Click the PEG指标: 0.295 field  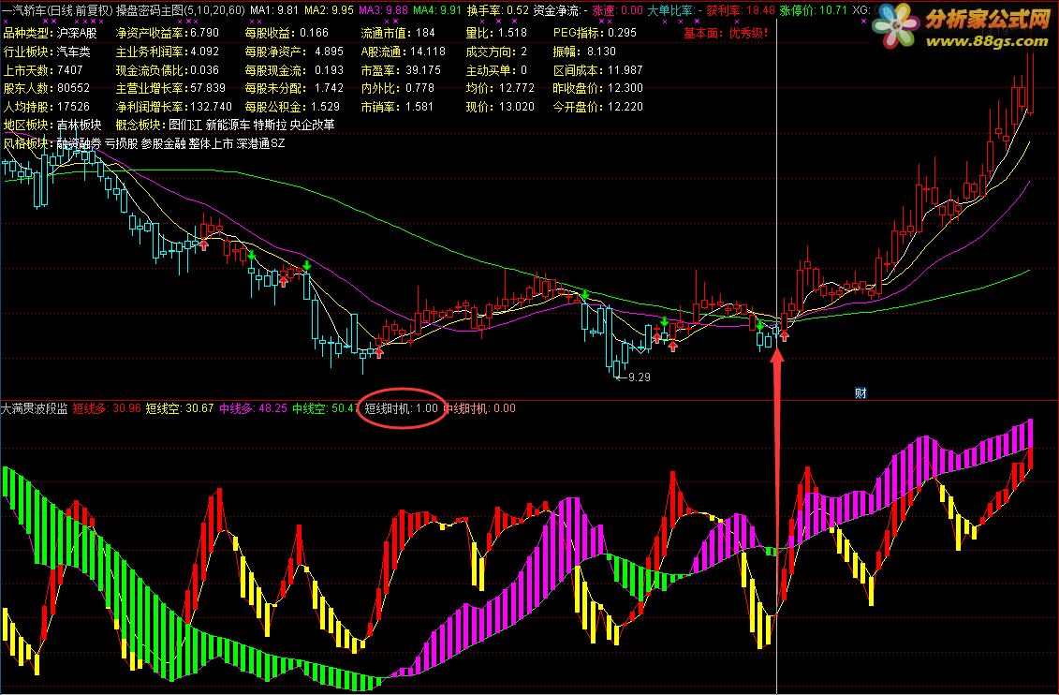point(595,33)
